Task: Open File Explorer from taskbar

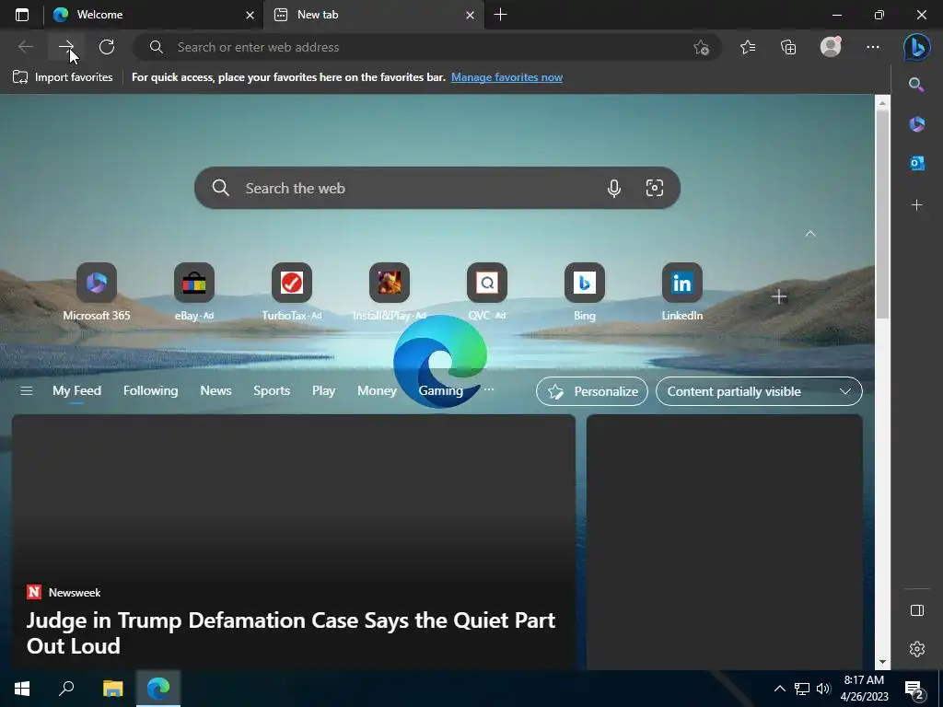Action: coord(112,689)
